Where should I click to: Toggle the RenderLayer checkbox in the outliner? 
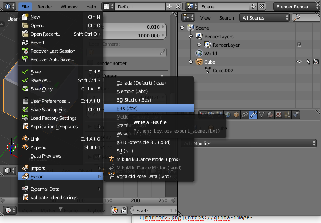tap(299, 45)
